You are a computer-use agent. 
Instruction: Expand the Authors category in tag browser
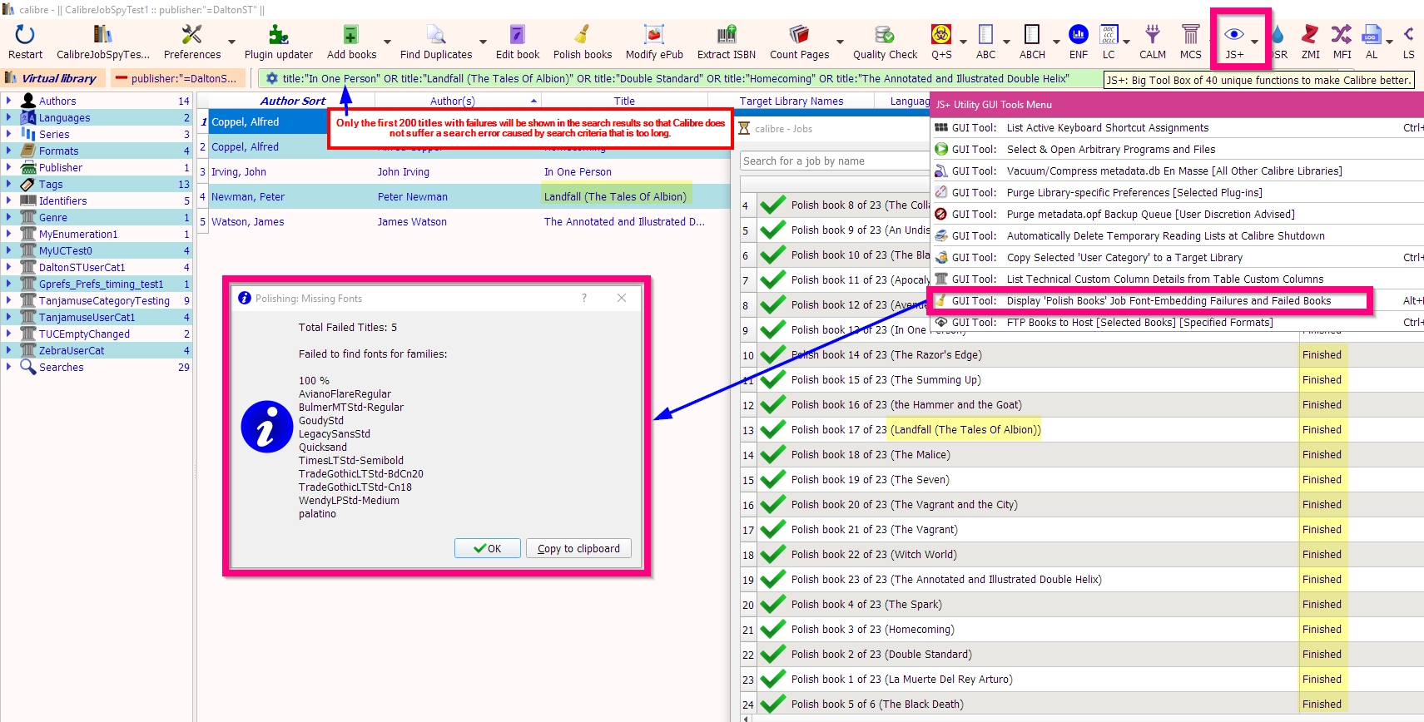point(8,101)
